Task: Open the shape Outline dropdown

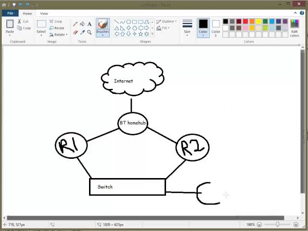Action: pyautogui.click(x=167, y=21)
